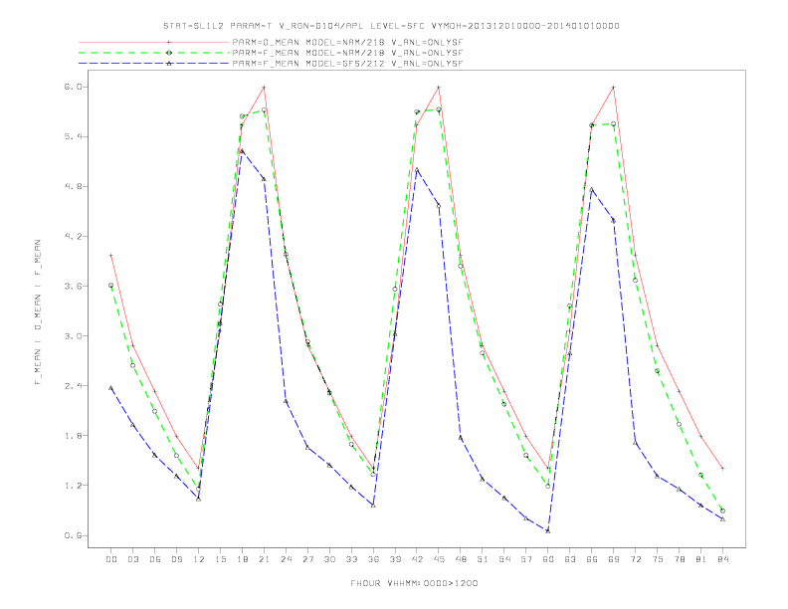Click the x-axis tick label 21
The image size is (788, 609).
coord(264,559)
